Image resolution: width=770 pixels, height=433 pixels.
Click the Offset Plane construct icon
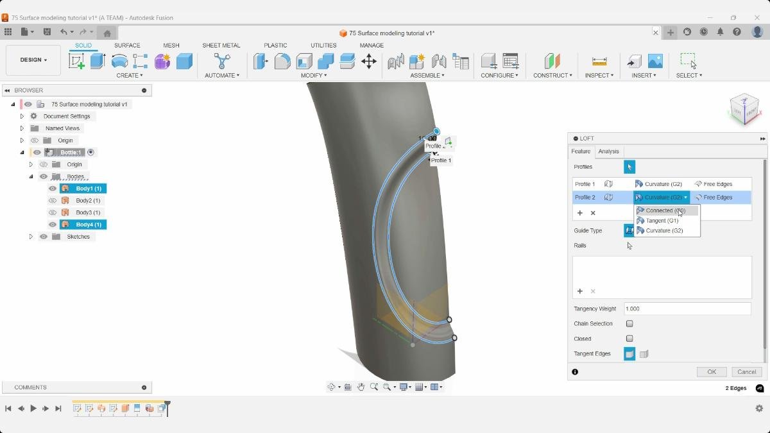[552, 61]
